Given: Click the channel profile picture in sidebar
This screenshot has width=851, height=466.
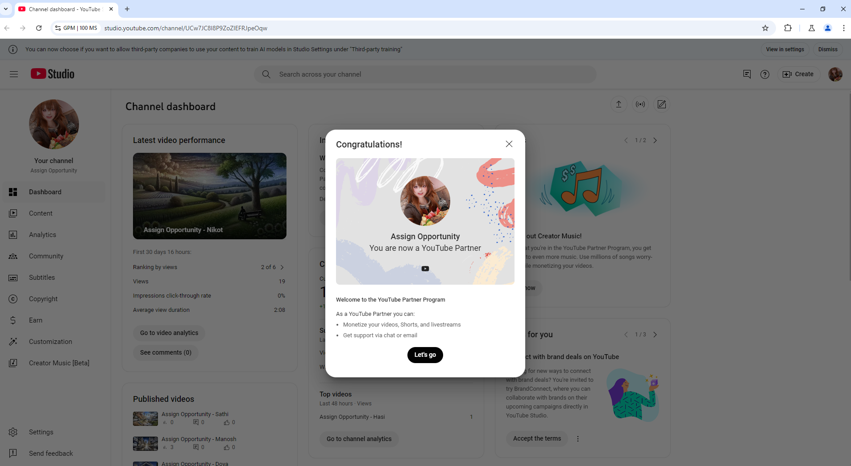Looking at the screenshot, I should [54, 124].
